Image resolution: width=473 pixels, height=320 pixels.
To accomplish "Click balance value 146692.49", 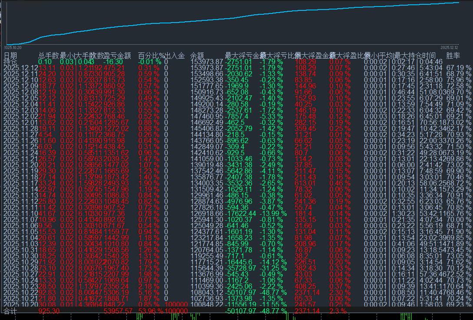I will pos(207,123).
